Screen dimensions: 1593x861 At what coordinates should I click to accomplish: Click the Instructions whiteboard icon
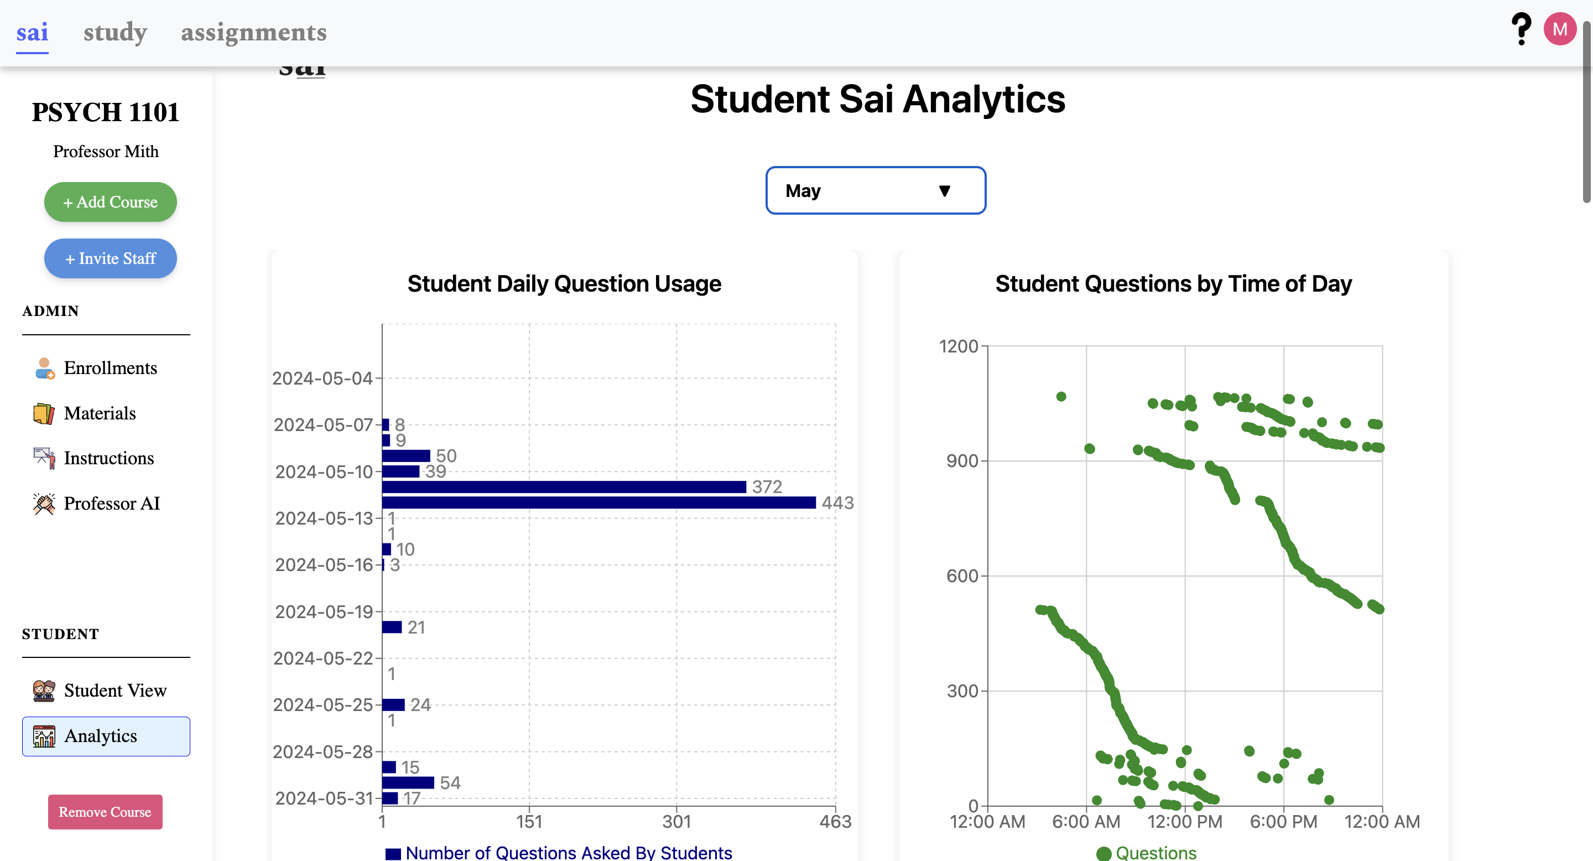click(44, 458)
